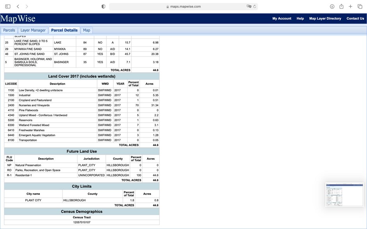The width and height of the screenshot is (367, 229).
Task: Open the My Account link
Action: click(282, 19)
